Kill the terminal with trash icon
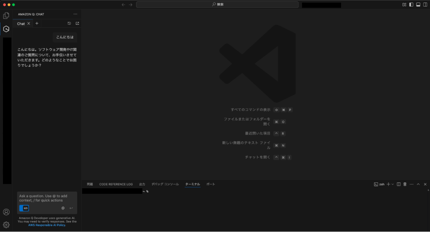The image size is (430, 232). pos(405,184)
